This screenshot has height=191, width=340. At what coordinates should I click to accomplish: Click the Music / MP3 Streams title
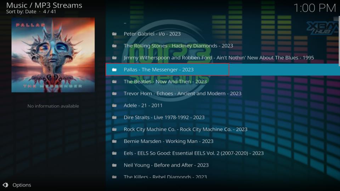(x=44, y=5)
